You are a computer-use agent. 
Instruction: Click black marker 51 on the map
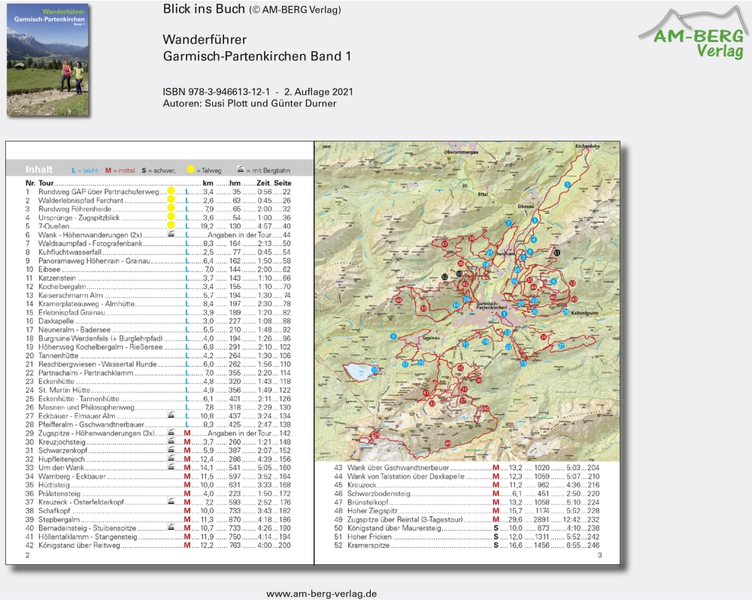tap(556, 254)
